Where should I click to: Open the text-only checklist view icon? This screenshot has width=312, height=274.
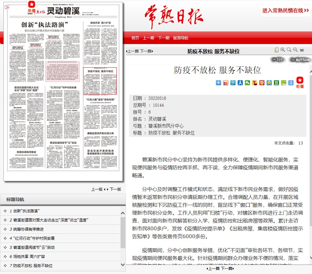coord(276,50)
